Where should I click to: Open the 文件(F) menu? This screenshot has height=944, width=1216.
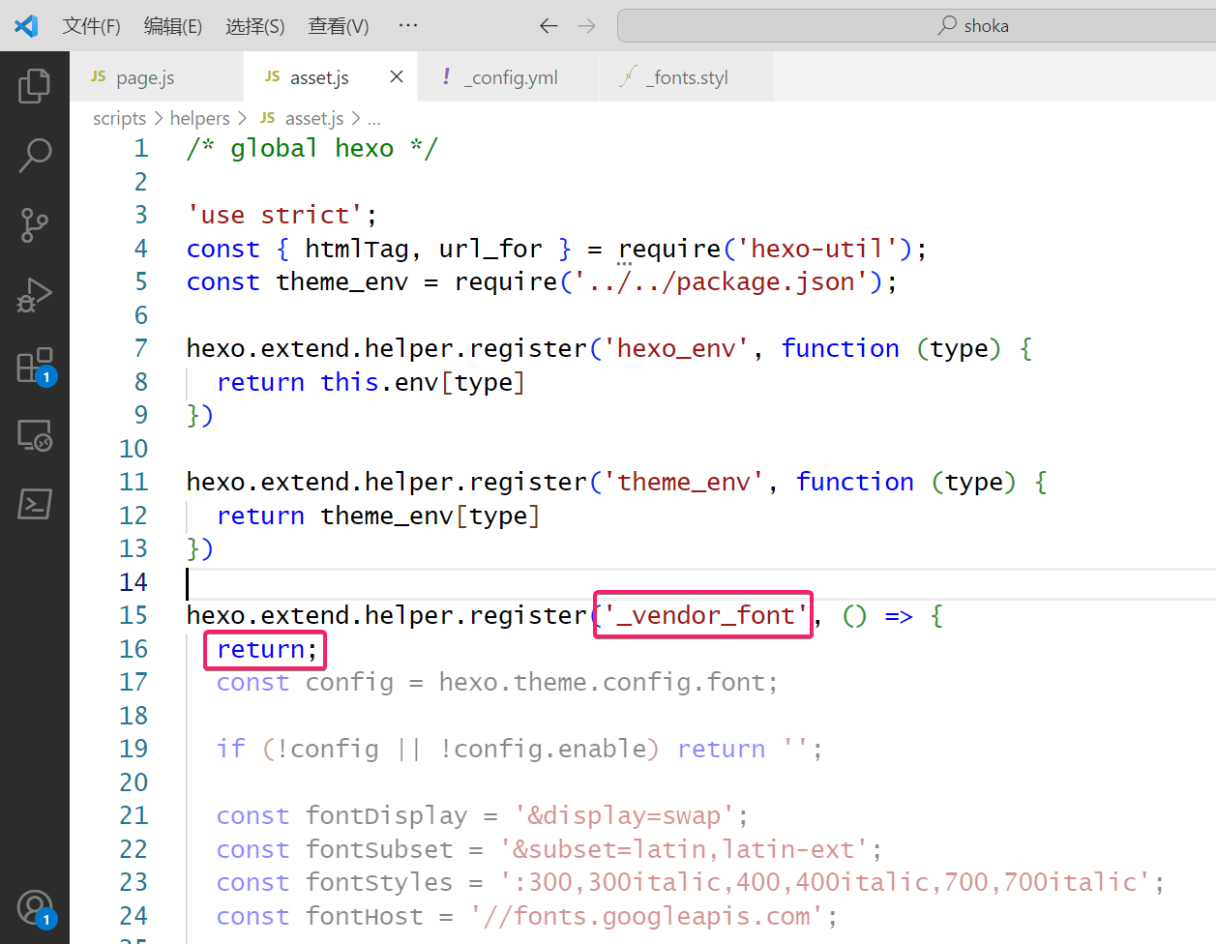(91, 26)
